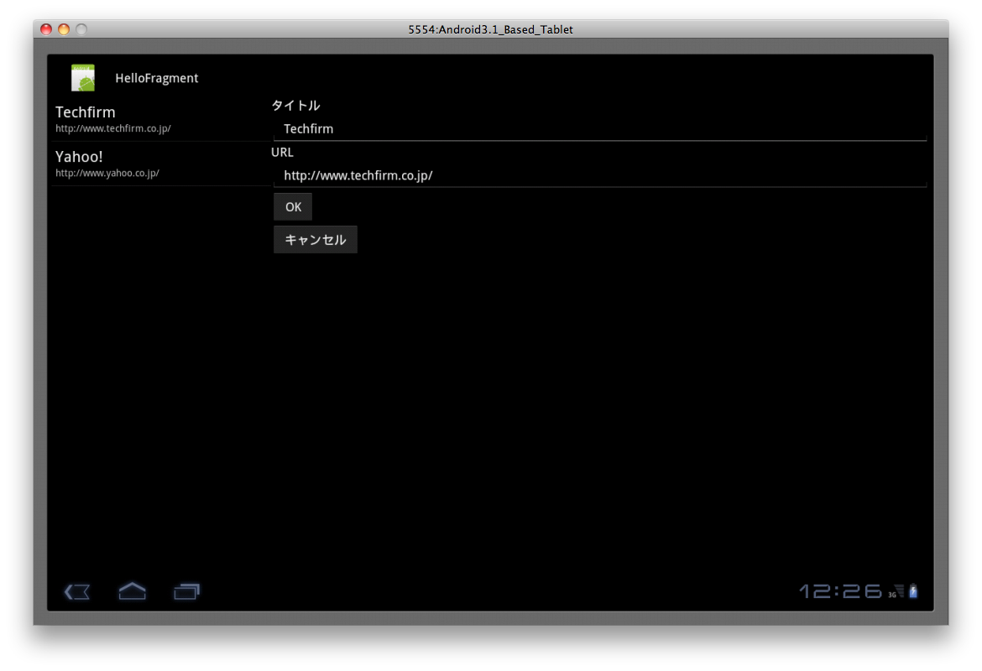Click the タイトル label

(x=295, y=106)
